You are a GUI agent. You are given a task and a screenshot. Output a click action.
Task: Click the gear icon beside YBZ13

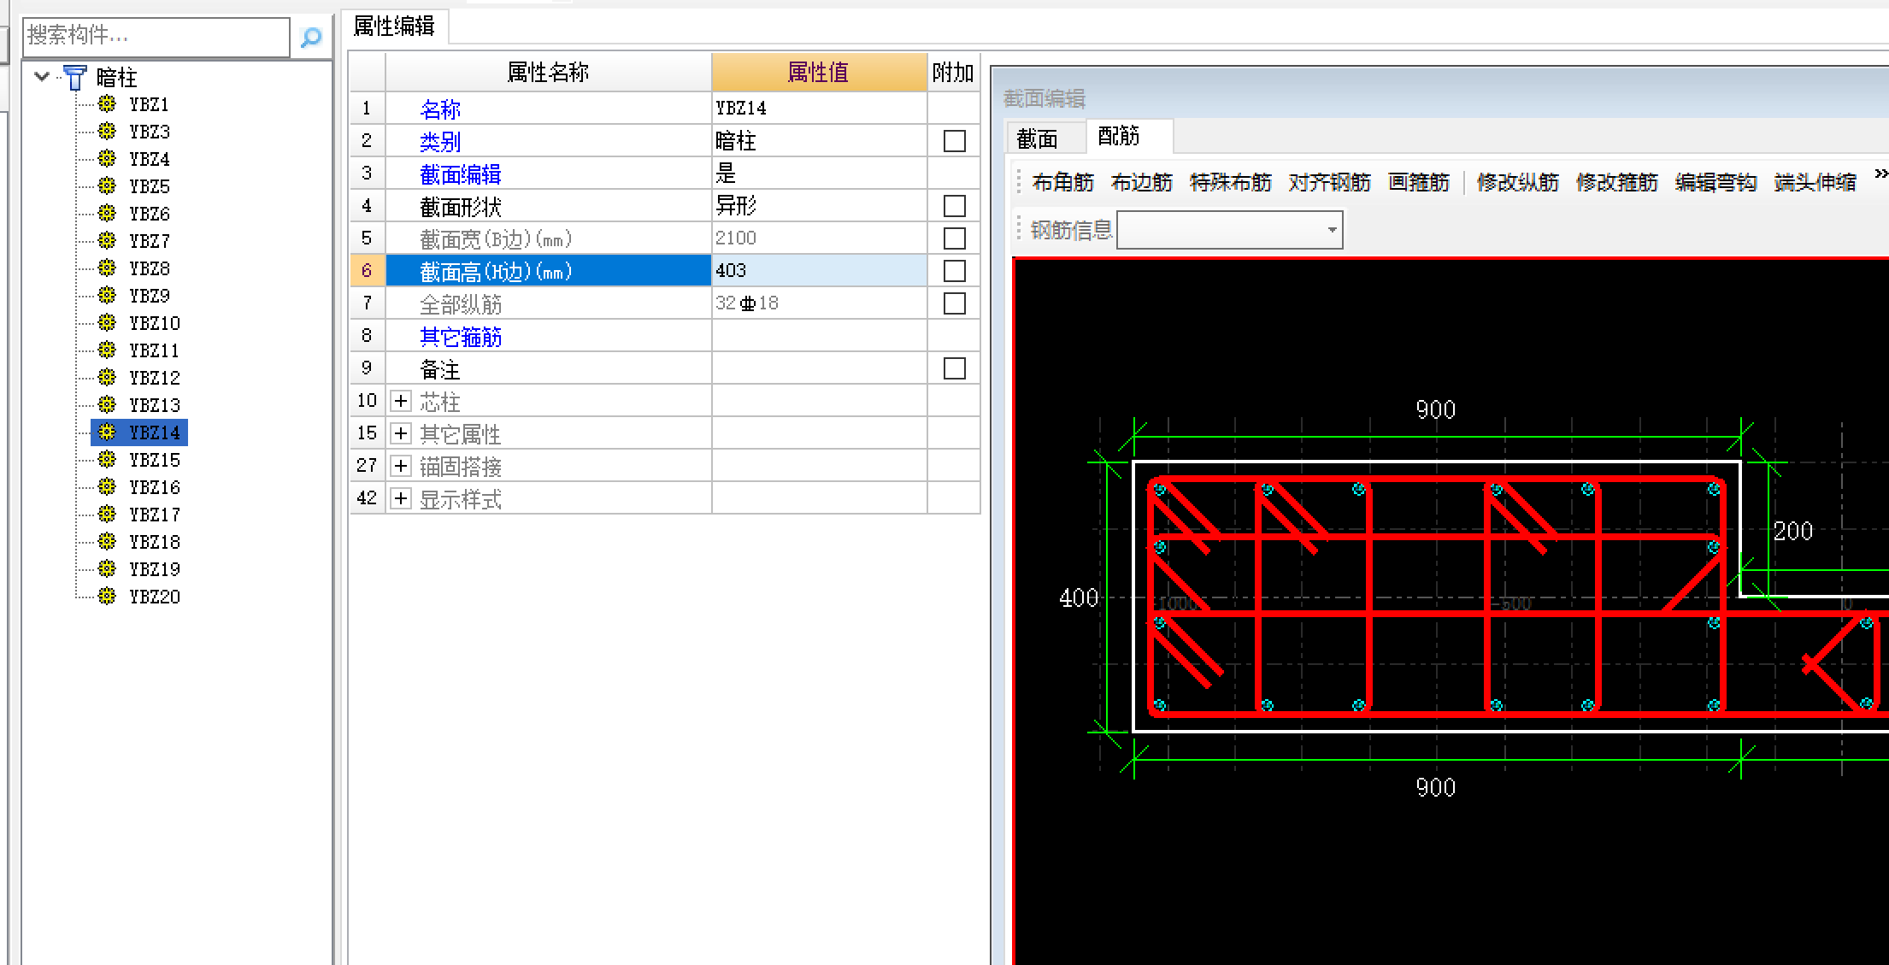107,405
